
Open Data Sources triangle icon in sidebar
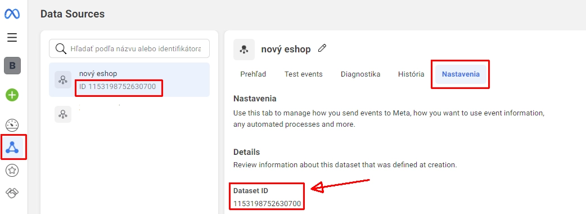pyautogui.click(x=12, y=148)
